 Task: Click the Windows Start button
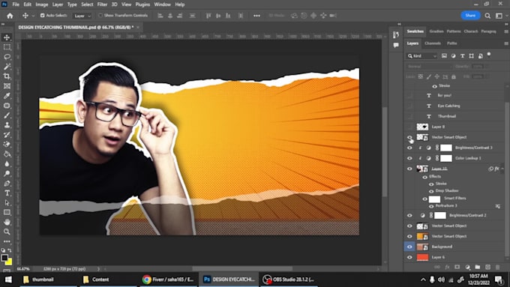tap(8, 280)
